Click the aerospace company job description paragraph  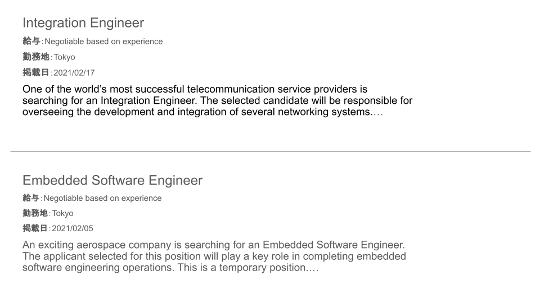click(x=214, y=256)
